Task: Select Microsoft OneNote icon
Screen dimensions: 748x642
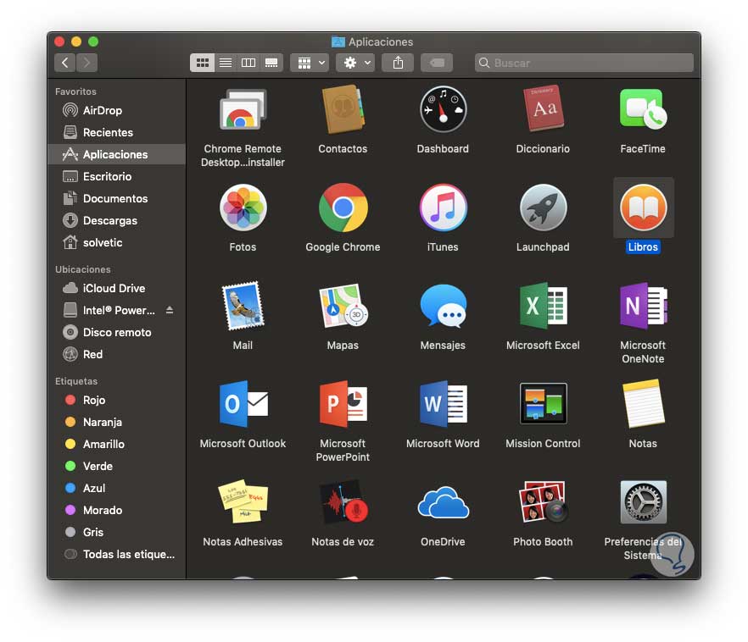Action: coord(643,306)
